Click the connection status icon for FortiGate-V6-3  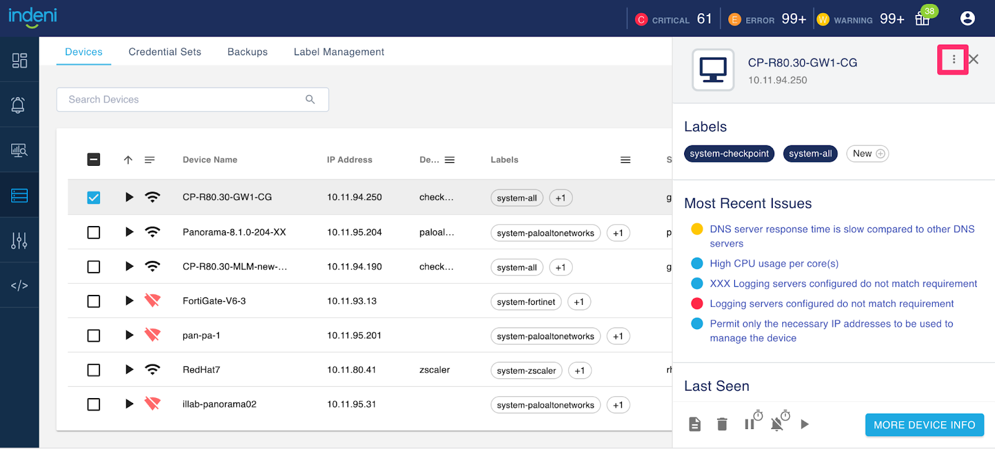point(152,301)
